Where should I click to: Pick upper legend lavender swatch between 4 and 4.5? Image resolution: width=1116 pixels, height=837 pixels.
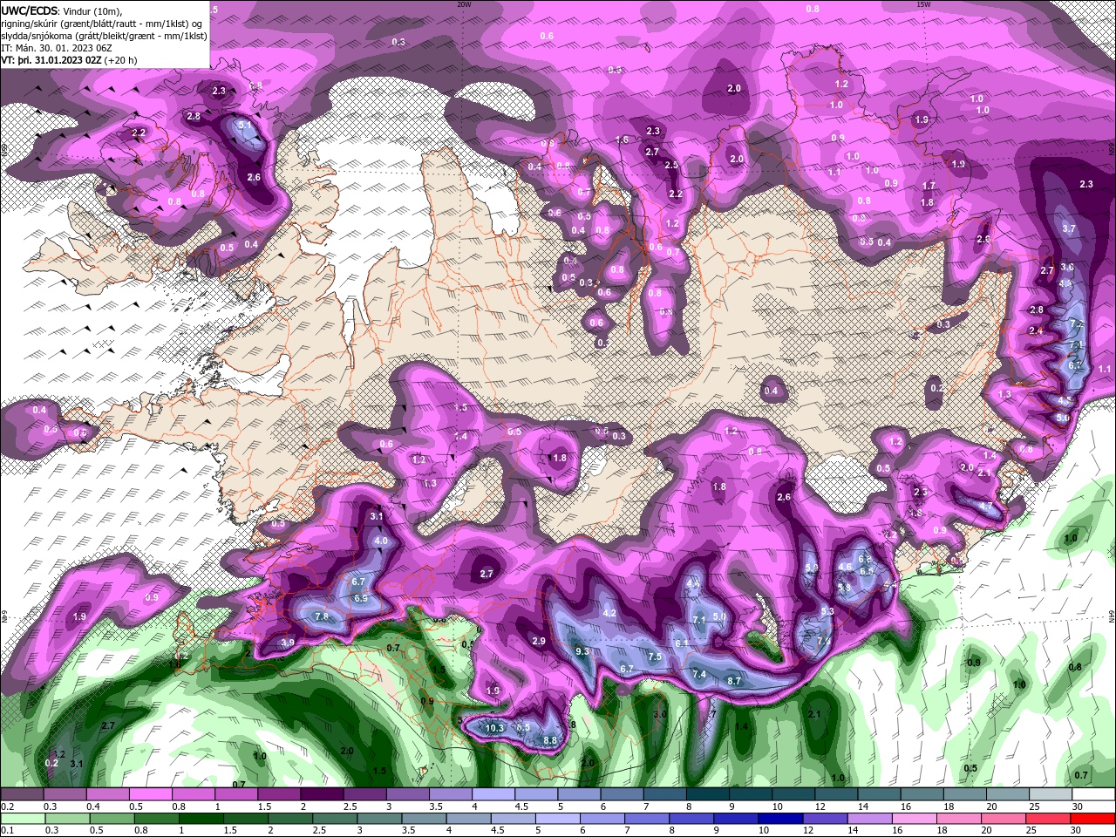[495, 794]
